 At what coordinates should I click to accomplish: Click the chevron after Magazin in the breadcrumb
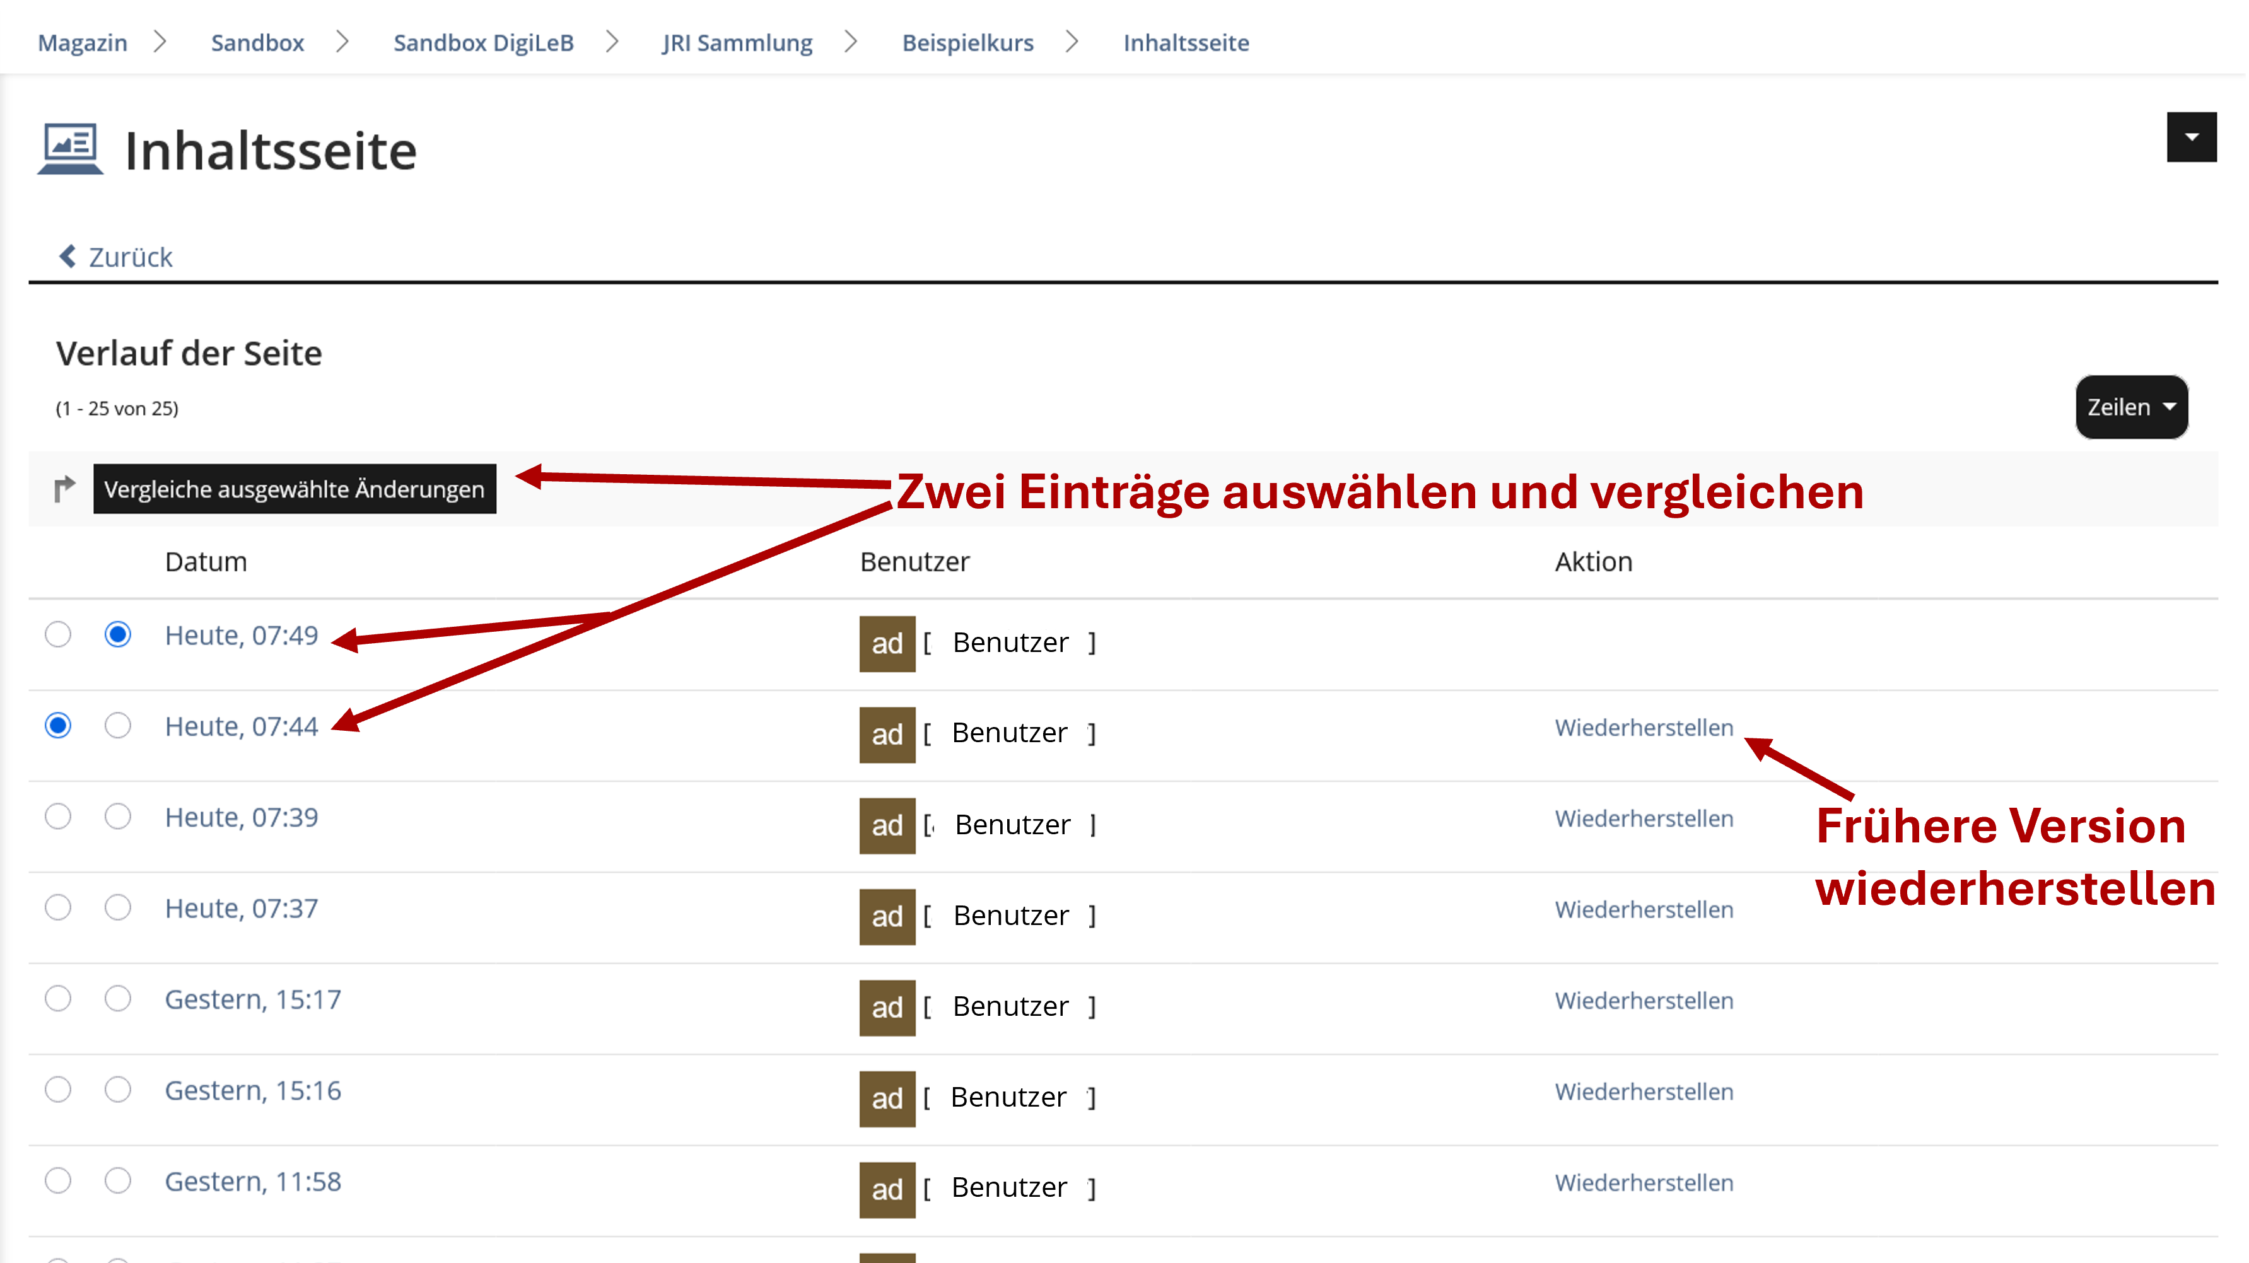(x=160, y=42)
